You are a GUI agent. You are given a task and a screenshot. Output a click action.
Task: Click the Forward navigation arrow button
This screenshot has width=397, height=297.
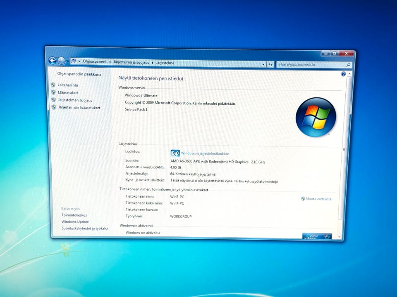pos(61,61)
